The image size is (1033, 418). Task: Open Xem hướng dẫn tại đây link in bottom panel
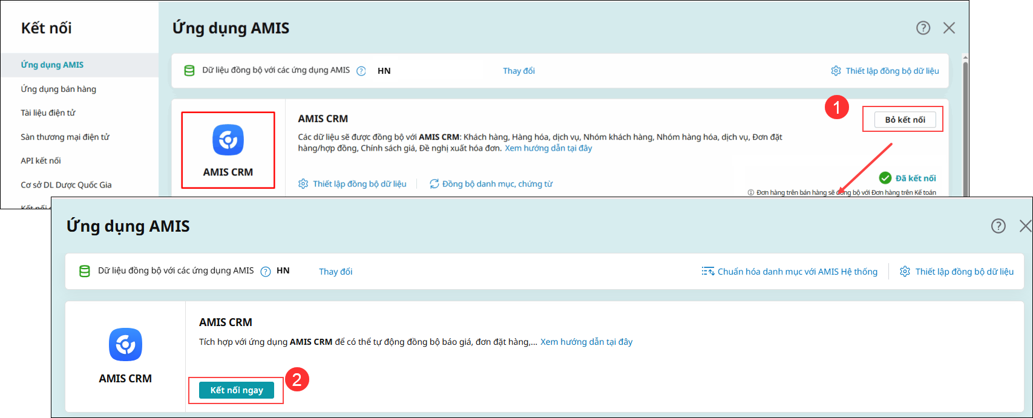pos(586,342)
